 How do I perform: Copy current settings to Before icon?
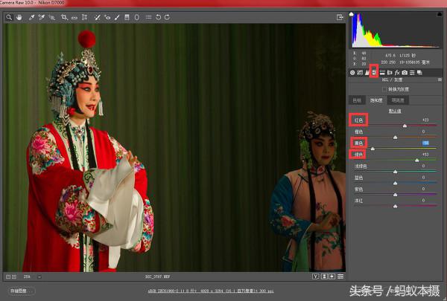coord(332,276)
